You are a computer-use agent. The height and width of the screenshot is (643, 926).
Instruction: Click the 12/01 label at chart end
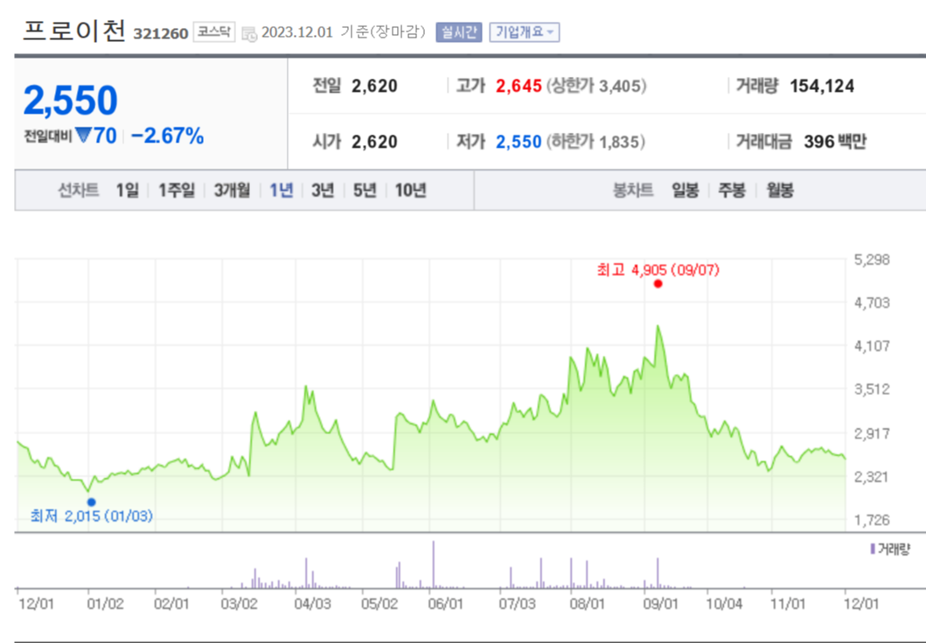point(860,604)
